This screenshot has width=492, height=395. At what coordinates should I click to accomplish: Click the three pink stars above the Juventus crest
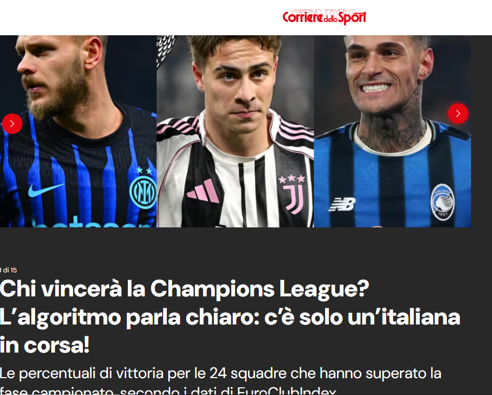click(292, 179)
